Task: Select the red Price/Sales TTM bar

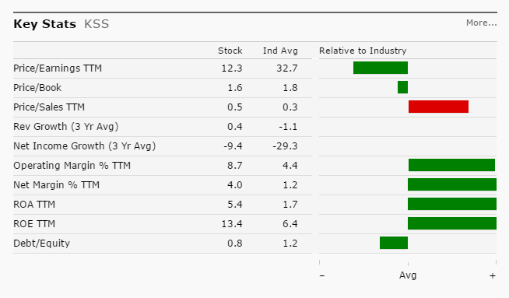Action: tap(438, 107)
